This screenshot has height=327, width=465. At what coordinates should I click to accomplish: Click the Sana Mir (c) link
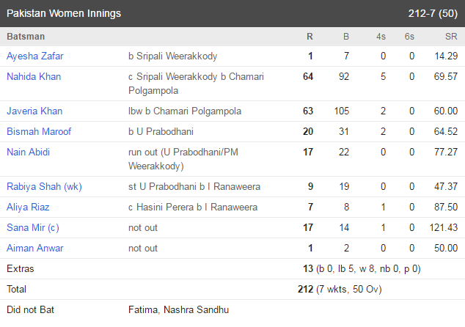pyautogui.click(x=33, y=228)
